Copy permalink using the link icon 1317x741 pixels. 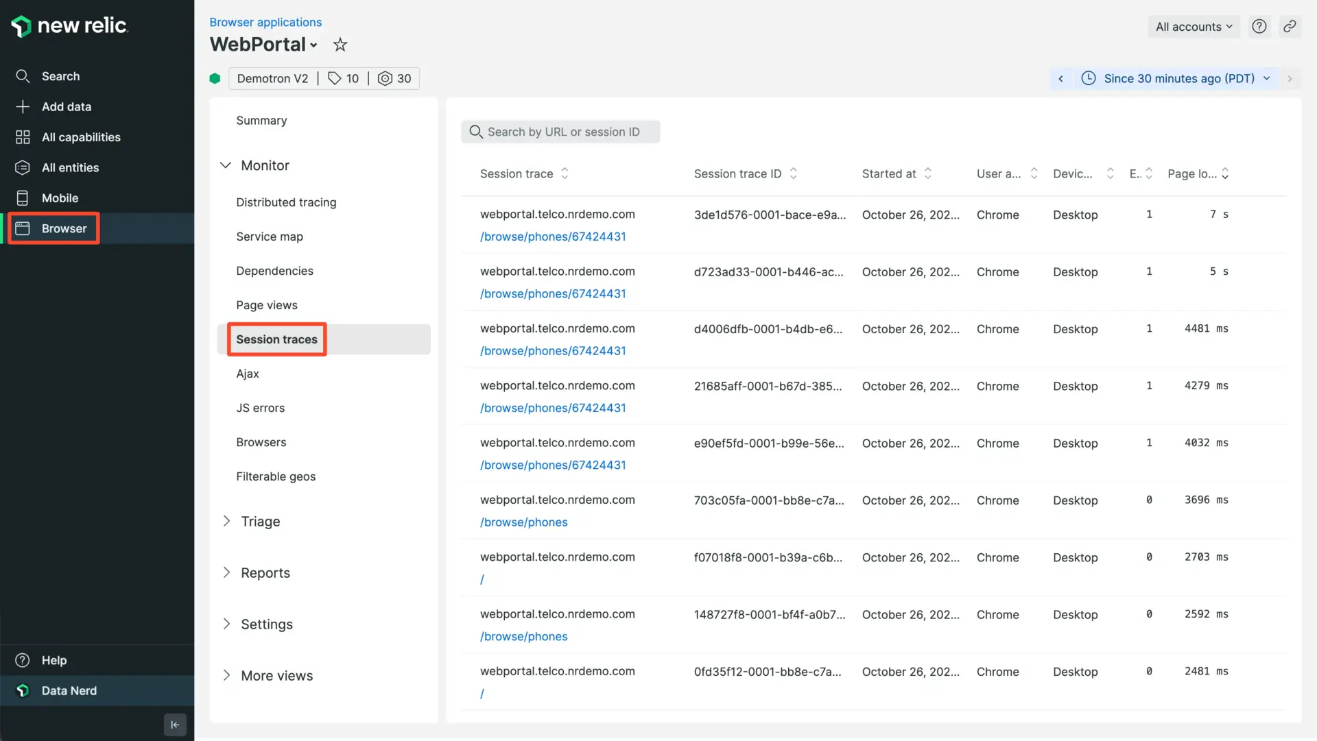tap(1290, 27)
